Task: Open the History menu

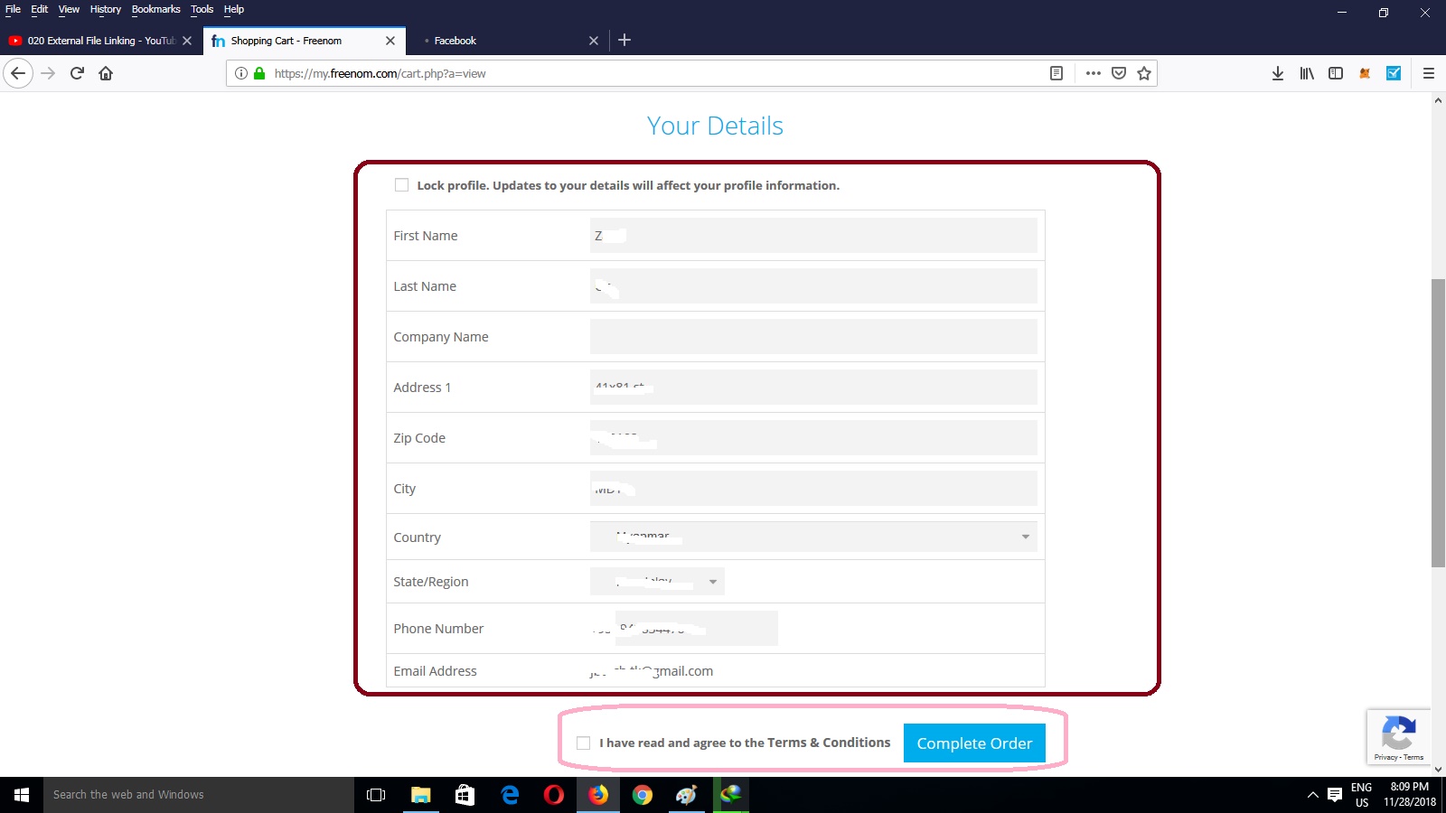Action: 106,9
